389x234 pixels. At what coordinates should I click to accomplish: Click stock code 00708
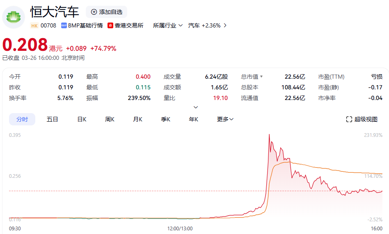(48, 25)
